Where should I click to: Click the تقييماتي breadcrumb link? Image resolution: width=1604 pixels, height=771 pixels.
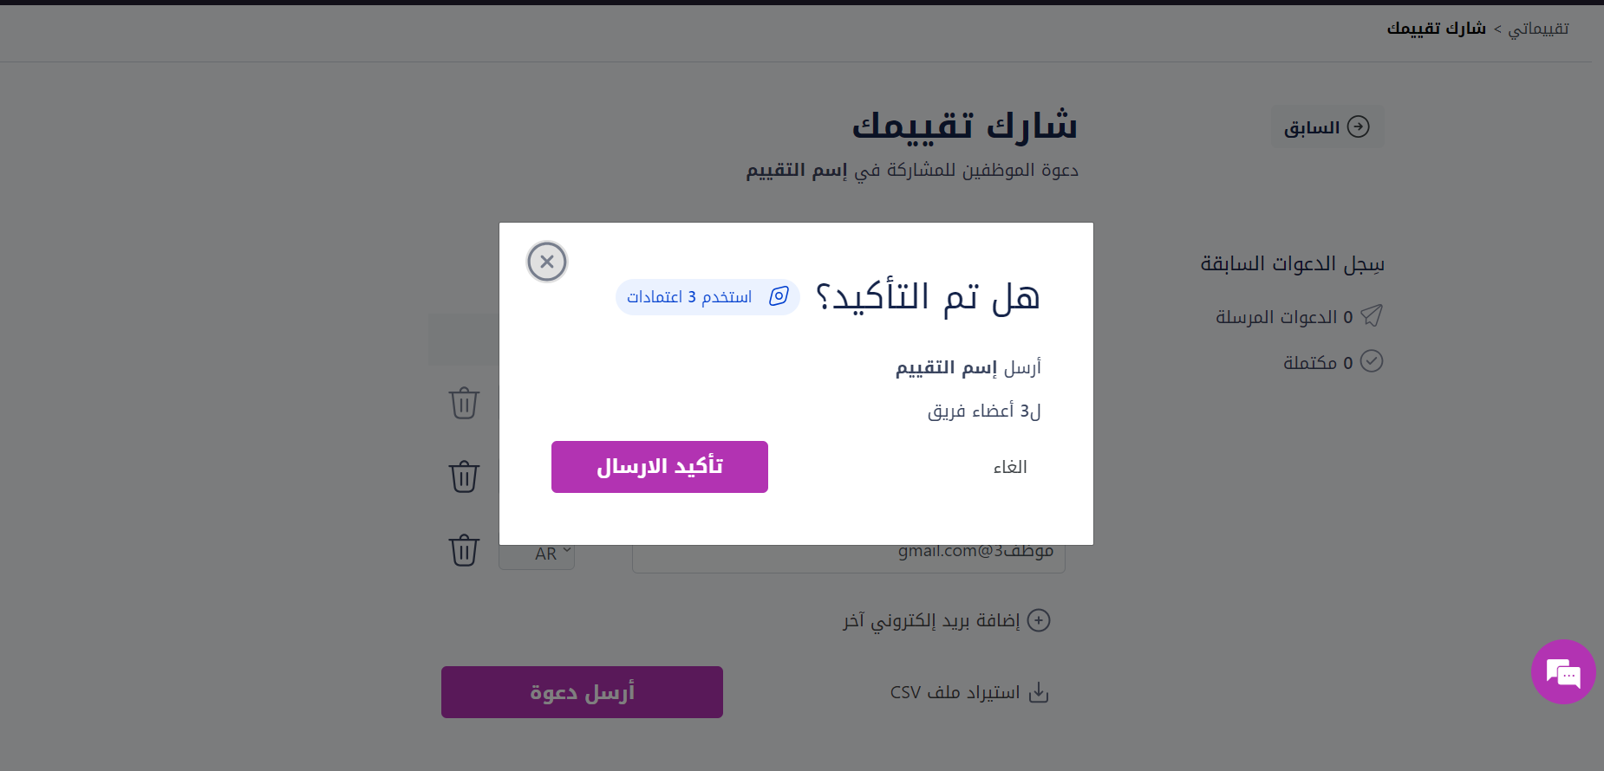point(1538,29)
